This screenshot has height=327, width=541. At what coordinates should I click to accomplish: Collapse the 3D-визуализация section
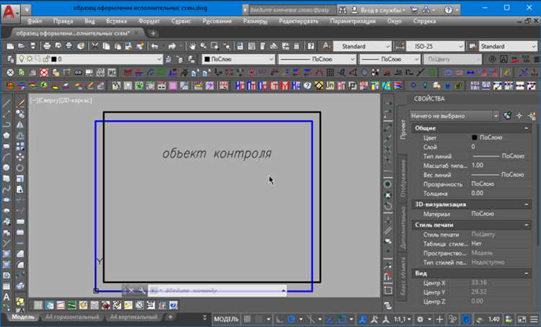point(527,205)
